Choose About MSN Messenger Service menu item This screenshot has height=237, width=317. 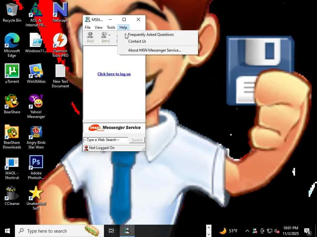[x=158, y=50]
